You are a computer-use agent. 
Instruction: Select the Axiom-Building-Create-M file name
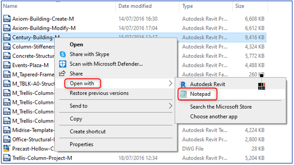(43, 19)
